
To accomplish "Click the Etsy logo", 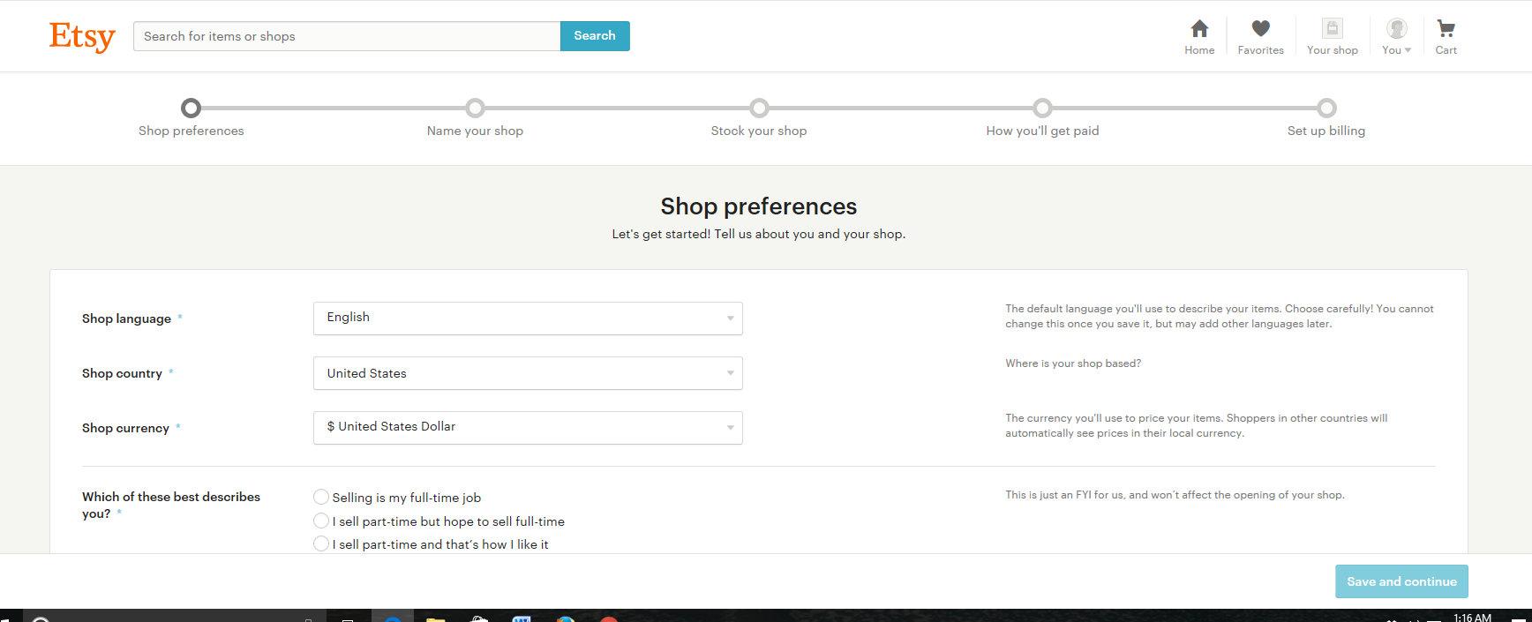I will point(82,36).
